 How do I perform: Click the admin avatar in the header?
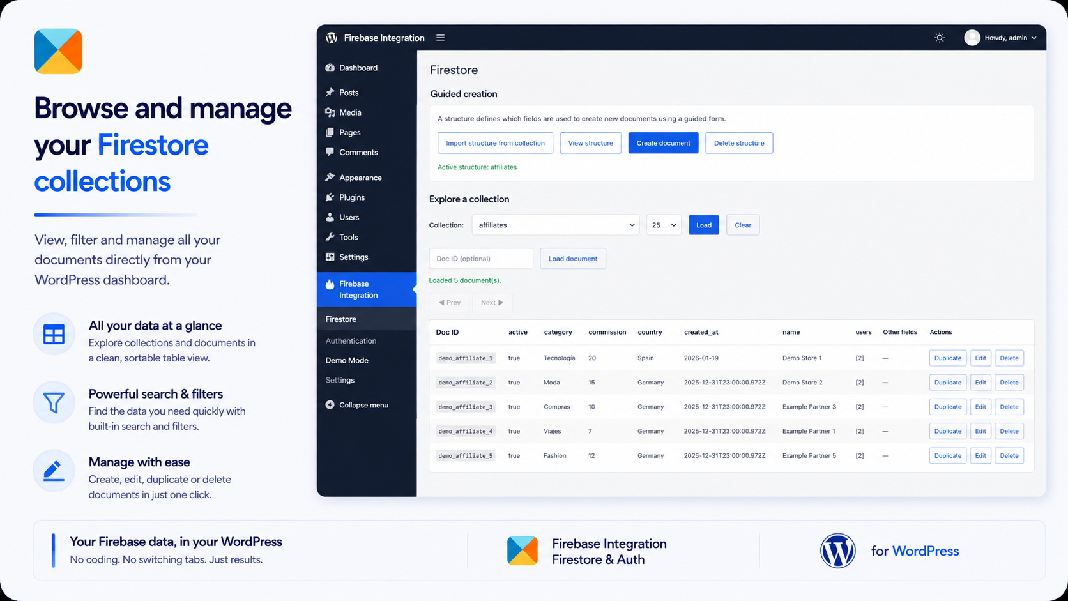tap(972, 38)
